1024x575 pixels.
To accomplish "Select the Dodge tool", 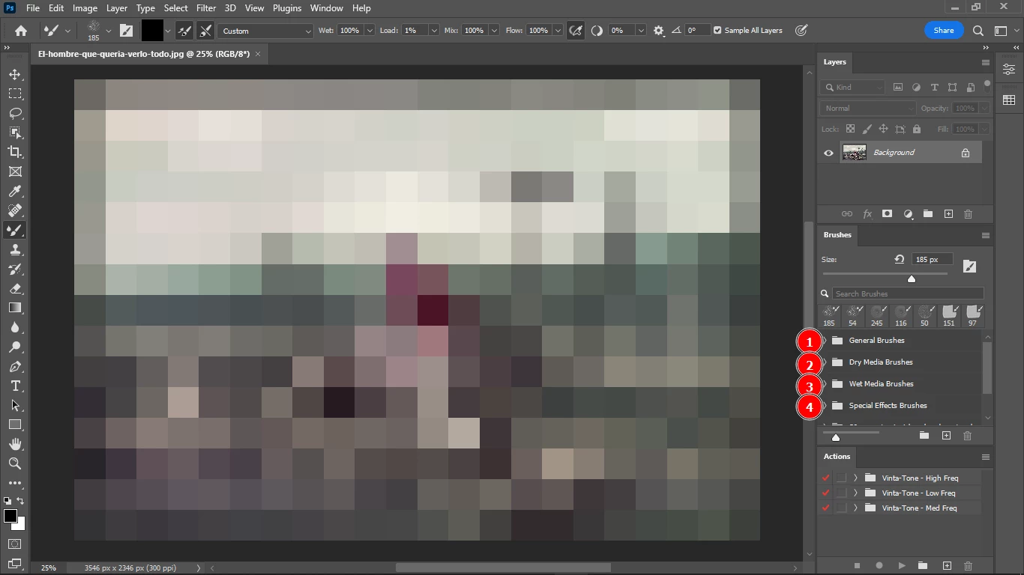I will 15,347.
